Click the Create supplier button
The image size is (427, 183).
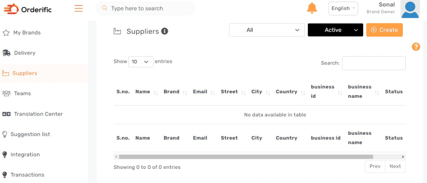point(384,30)
